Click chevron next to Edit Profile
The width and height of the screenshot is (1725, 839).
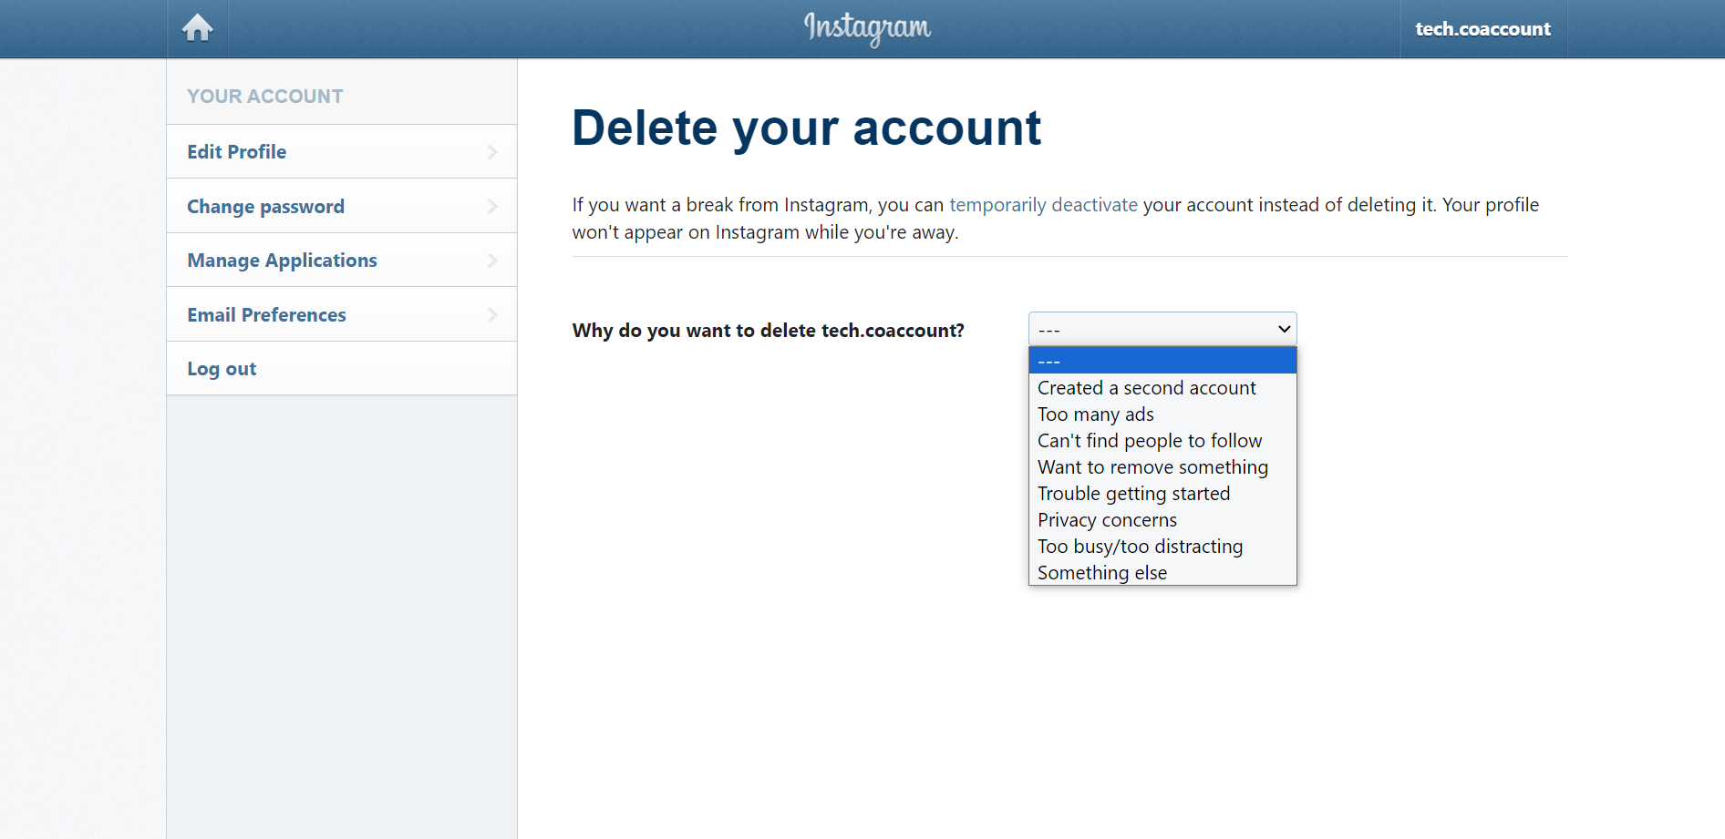pos(492,152)
